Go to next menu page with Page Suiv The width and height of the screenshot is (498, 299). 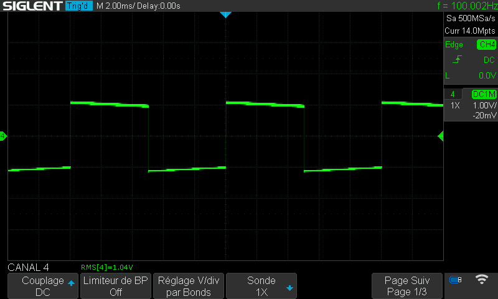tap(407, 286)
